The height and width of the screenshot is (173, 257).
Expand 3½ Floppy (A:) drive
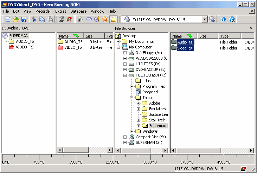point(125,53)
